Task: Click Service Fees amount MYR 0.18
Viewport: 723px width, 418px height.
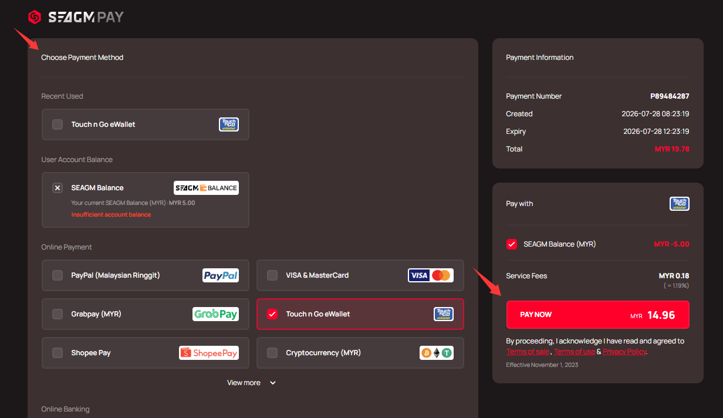Action: tap(674, 276)
